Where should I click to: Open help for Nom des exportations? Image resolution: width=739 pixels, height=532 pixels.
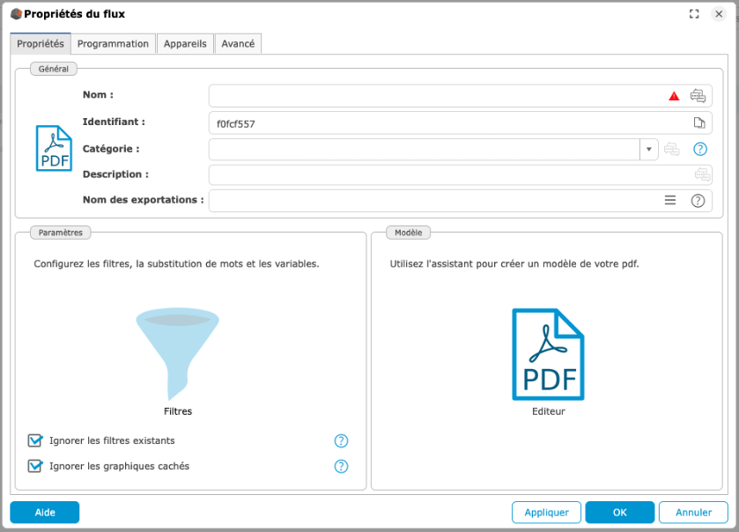coord(698,201)
